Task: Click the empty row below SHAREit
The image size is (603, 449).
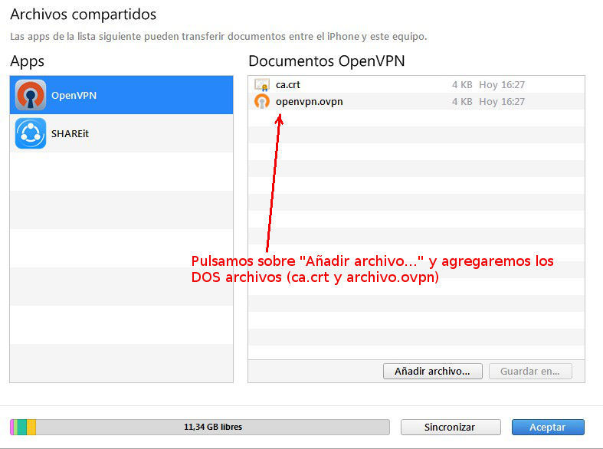Action: (x=121, y=172)
